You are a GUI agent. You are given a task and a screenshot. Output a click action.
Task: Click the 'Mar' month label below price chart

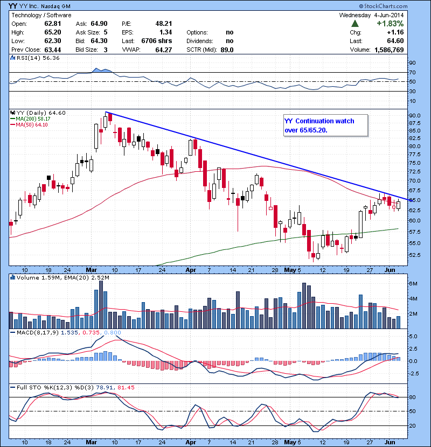coord(92,268)
